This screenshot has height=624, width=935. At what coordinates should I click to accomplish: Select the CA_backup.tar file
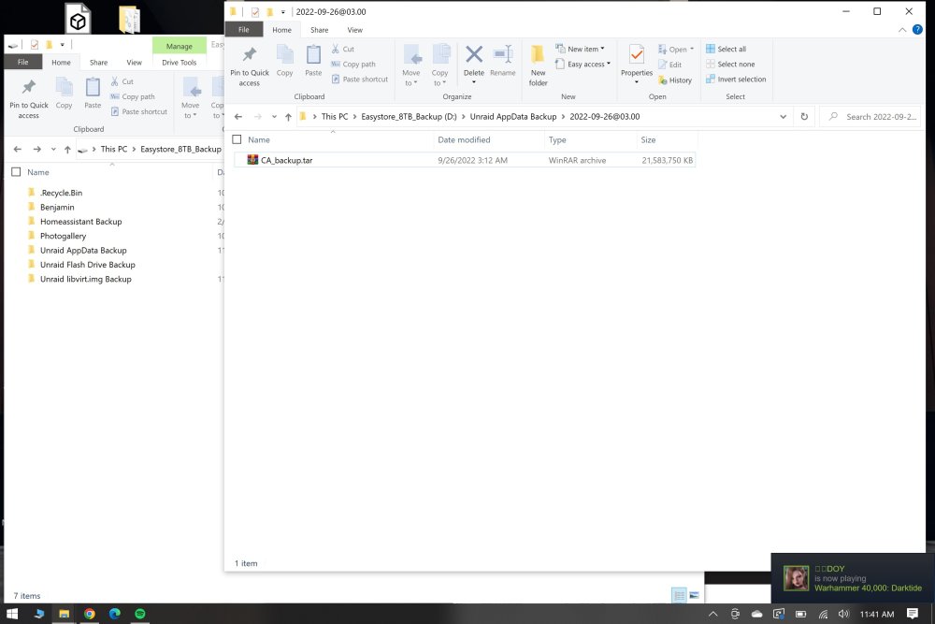tap(465, 160)
